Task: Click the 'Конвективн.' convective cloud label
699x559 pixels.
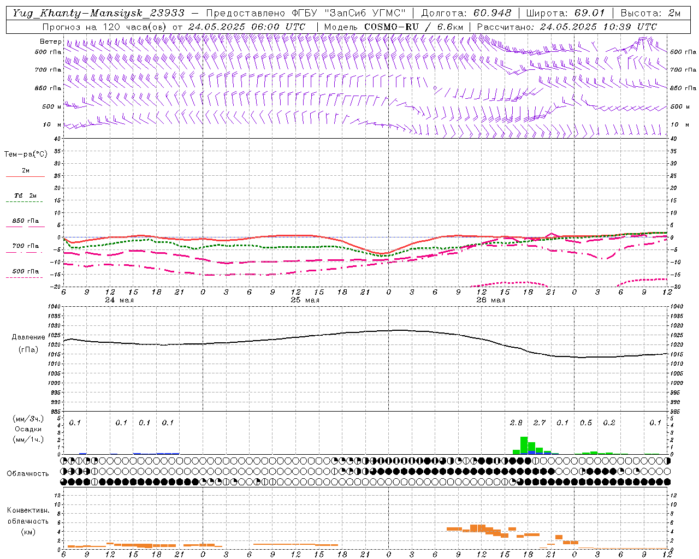Action: (28, 510)
